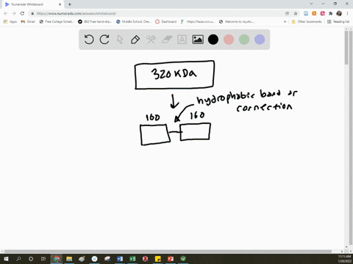Open File Explorer from the taskbar
This screenshot has height=264, width=353.
coord(69,259)
